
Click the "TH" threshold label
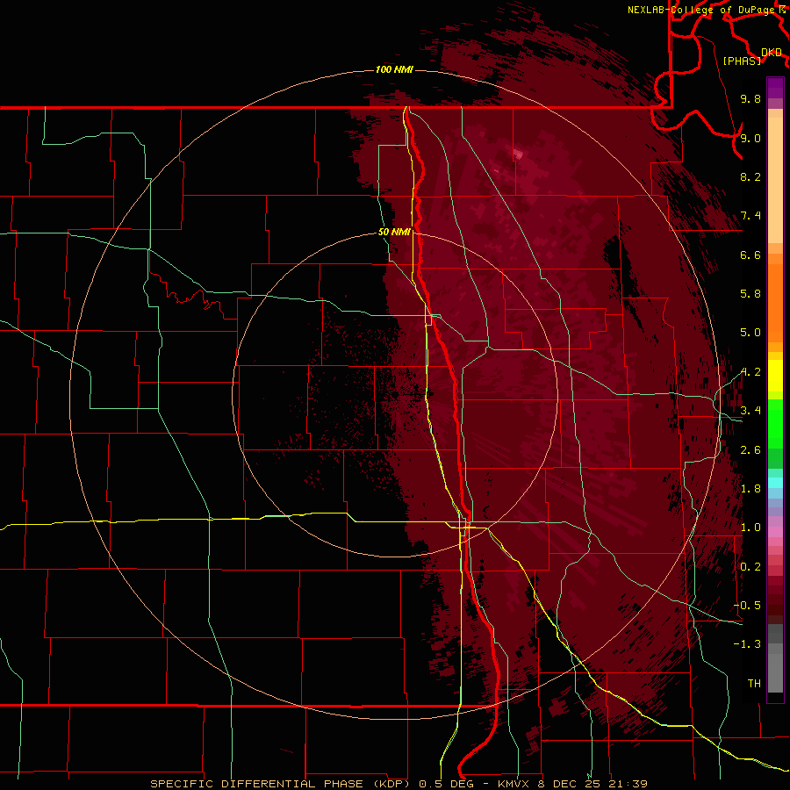coord(754,684)
